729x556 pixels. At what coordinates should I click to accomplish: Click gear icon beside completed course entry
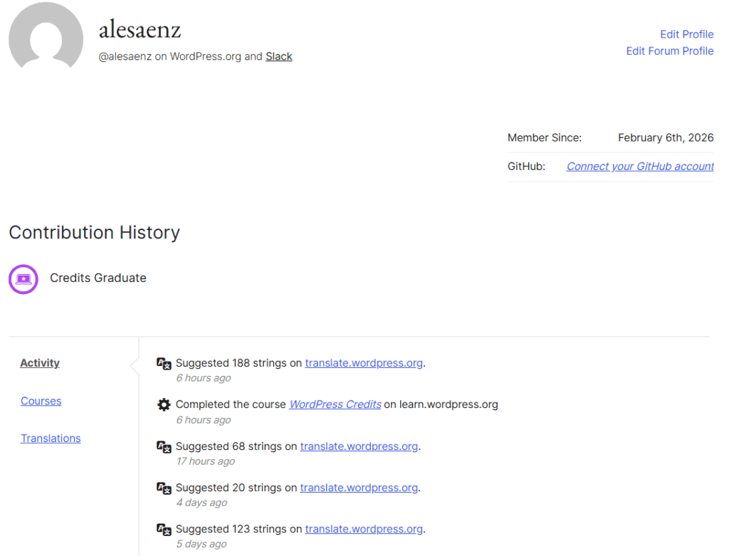tap(164, 405)
